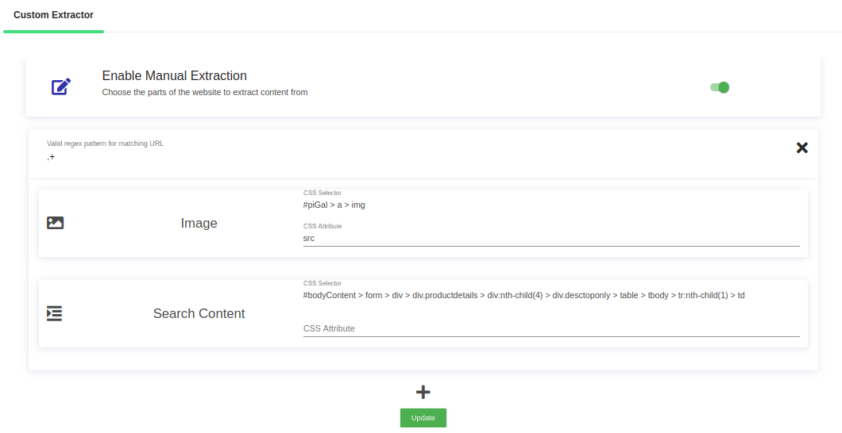This screenshot has height=433, width=842.
Task: Disable the Manual Extraction toggle
Action: click(x=720, y=87)
